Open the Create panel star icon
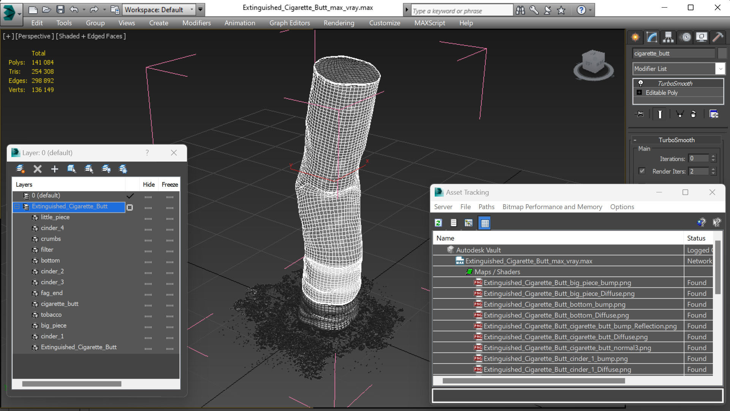The height and width of the screenshot is (411, 730). pos(635,37)
